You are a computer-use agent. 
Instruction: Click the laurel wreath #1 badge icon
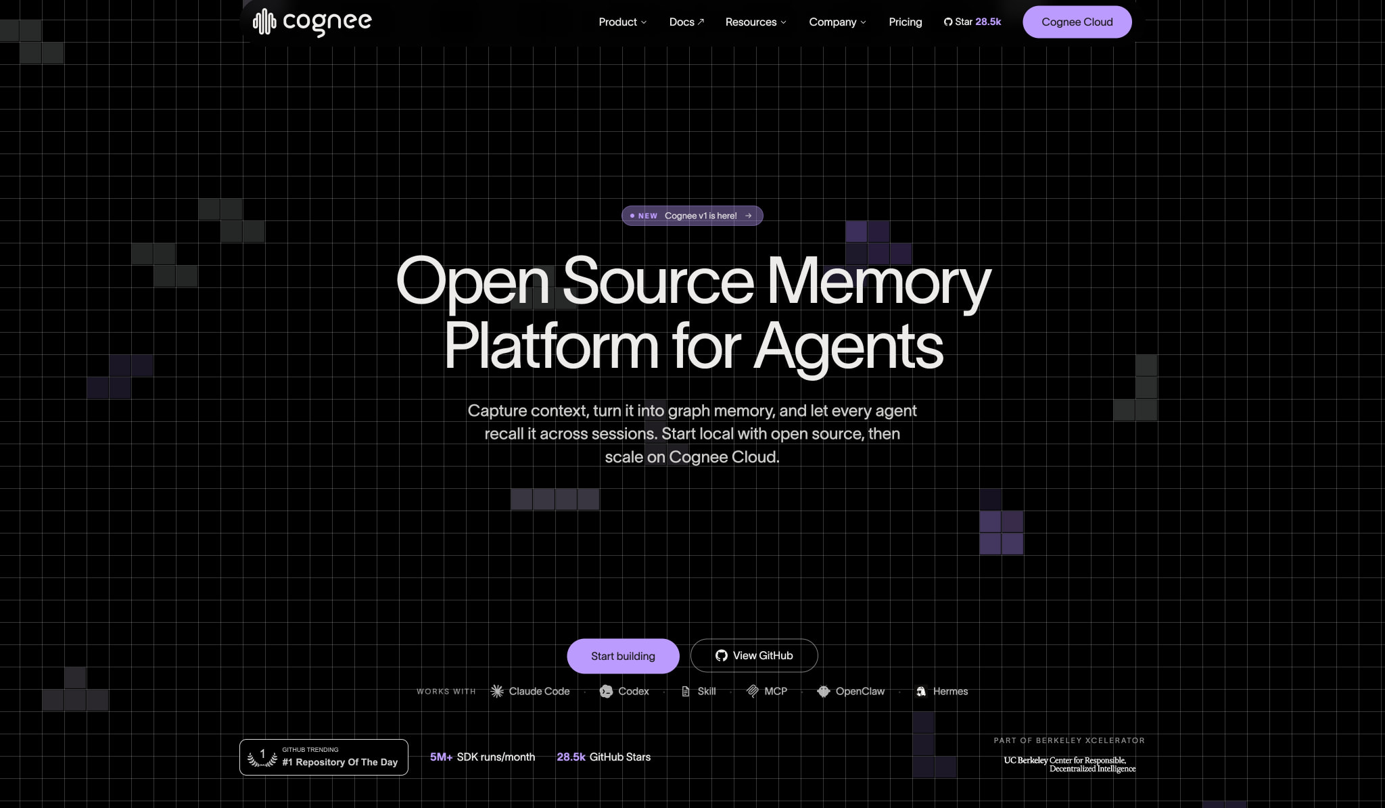[x=262, y=757]
